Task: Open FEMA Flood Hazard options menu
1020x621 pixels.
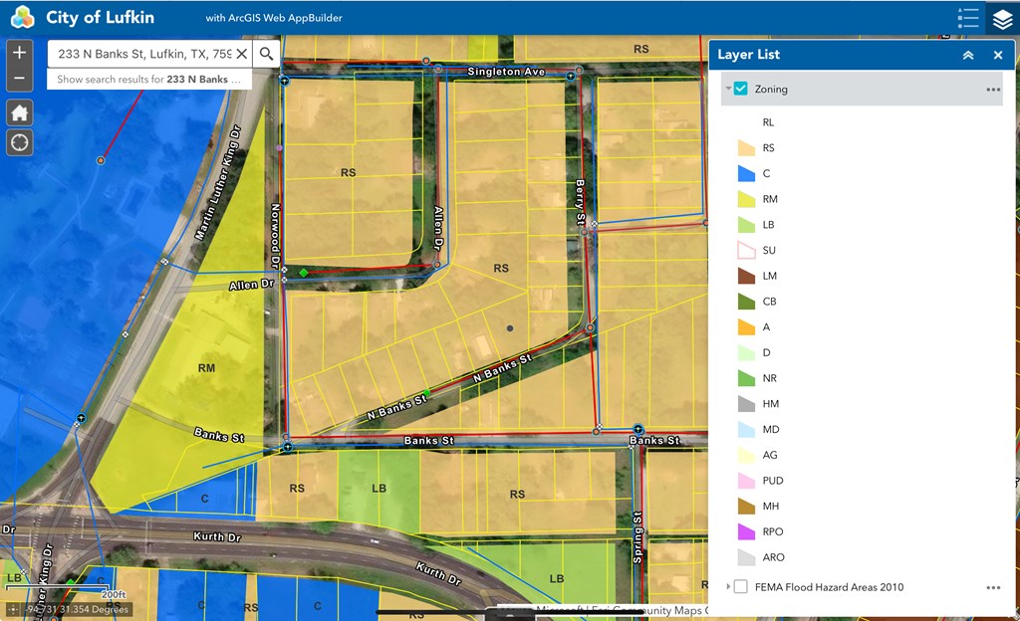Action: [x=992, y=588]
